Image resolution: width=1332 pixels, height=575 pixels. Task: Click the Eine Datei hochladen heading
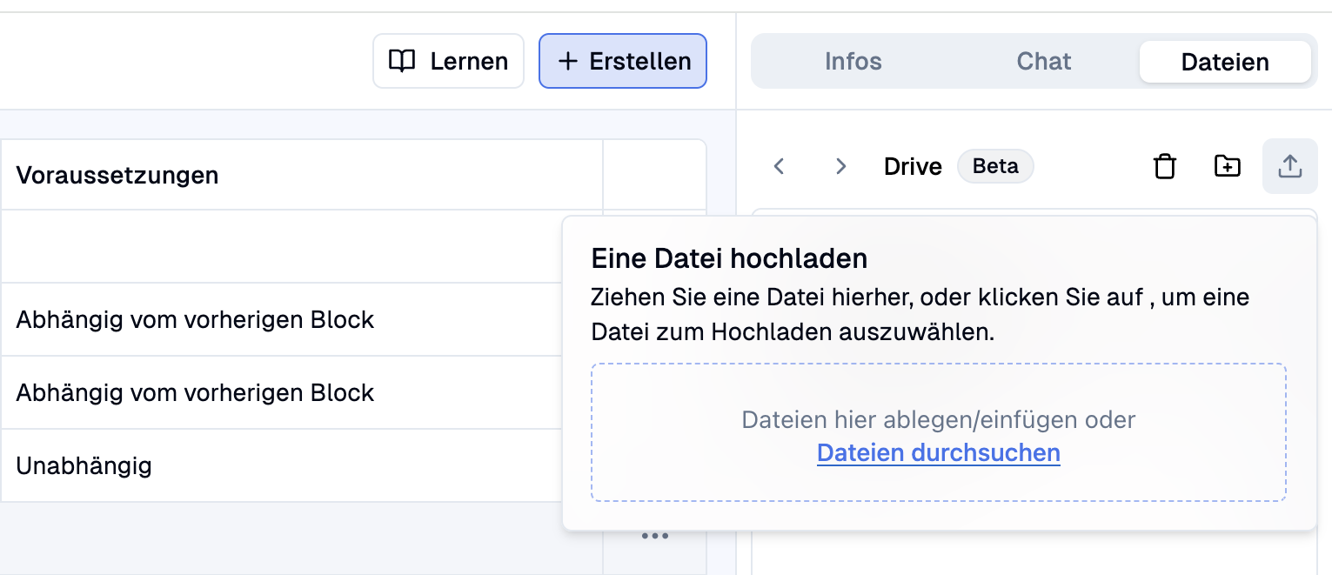729,258
